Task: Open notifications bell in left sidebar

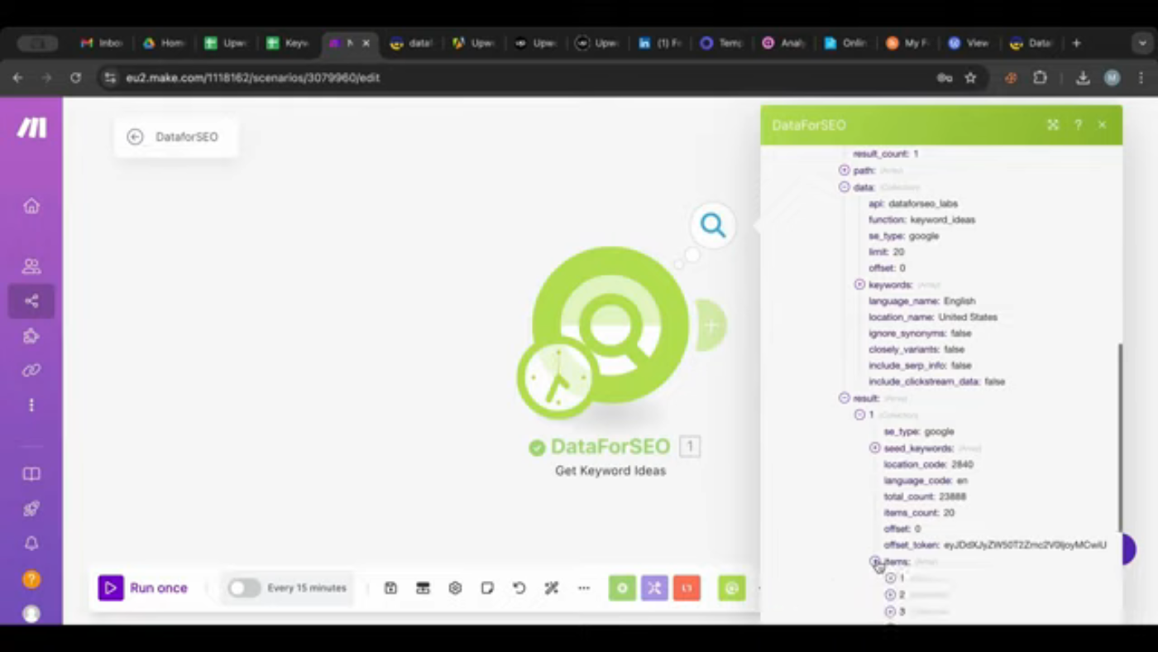Action: (31, 544)
